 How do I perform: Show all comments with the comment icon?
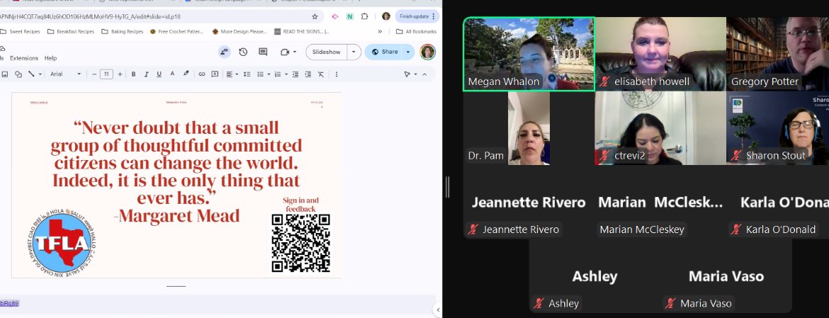[x=263, y=52]
